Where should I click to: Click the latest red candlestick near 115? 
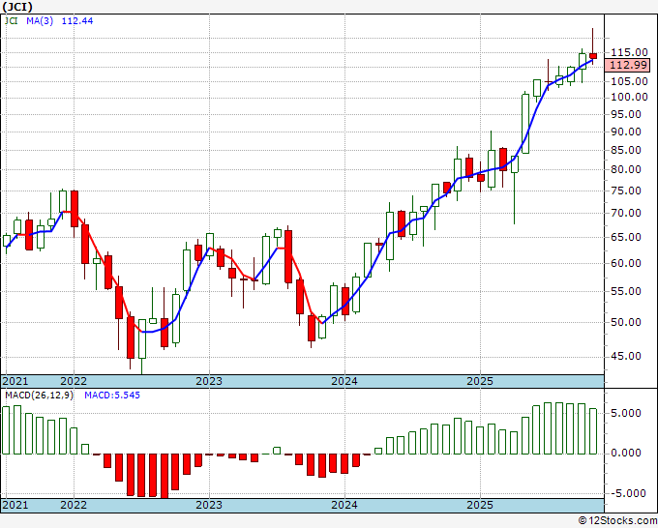coord(593,56)
